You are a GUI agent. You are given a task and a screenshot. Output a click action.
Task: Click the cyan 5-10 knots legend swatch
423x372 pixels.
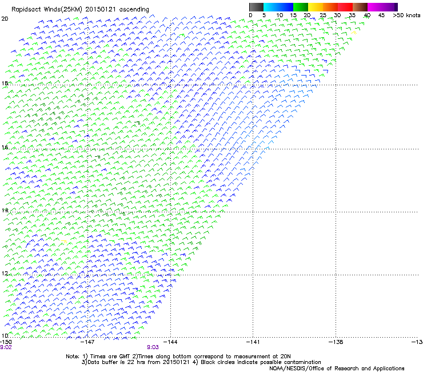coord(271,7)
